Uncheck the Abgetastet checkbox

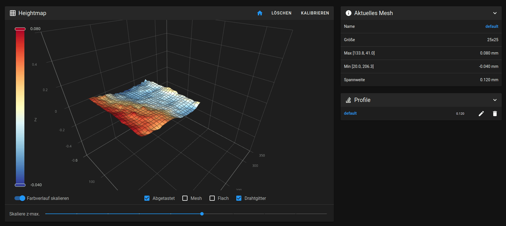coord(147,198)
